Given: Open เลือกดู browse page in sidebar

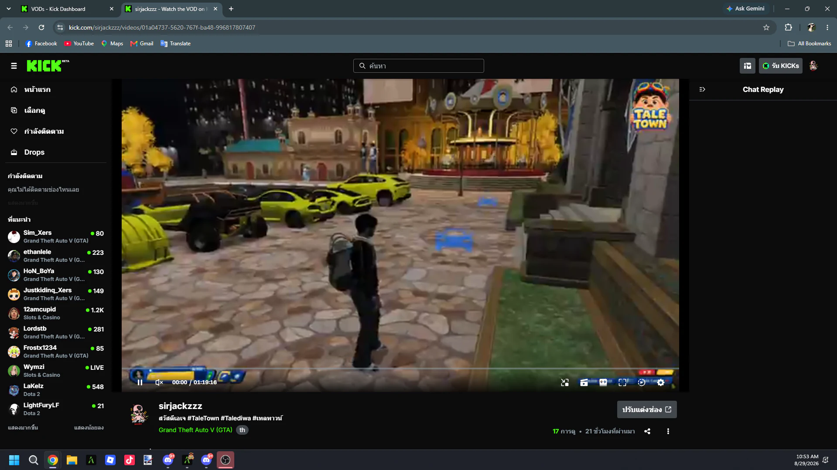Looking at the screenshot, I should (56, 110).
